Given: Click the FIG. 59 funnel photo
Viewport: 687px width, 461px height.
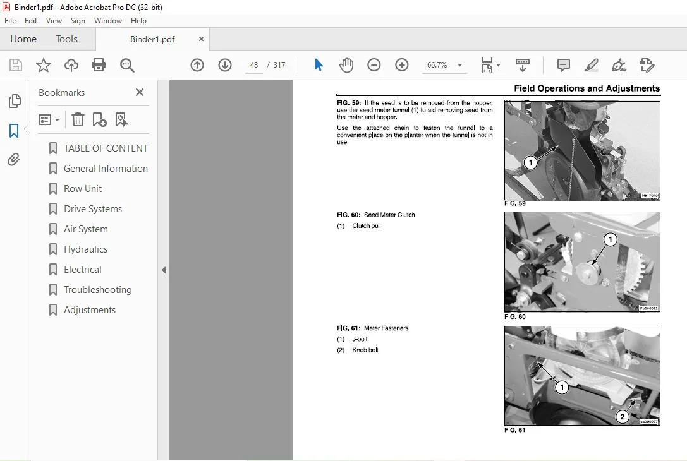Looking at the screenshot, I should click(582, 150).
